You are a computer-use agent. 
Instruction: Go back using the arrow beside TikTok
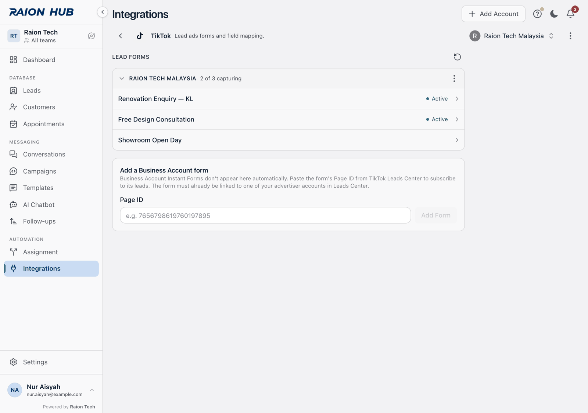(121, 36)
